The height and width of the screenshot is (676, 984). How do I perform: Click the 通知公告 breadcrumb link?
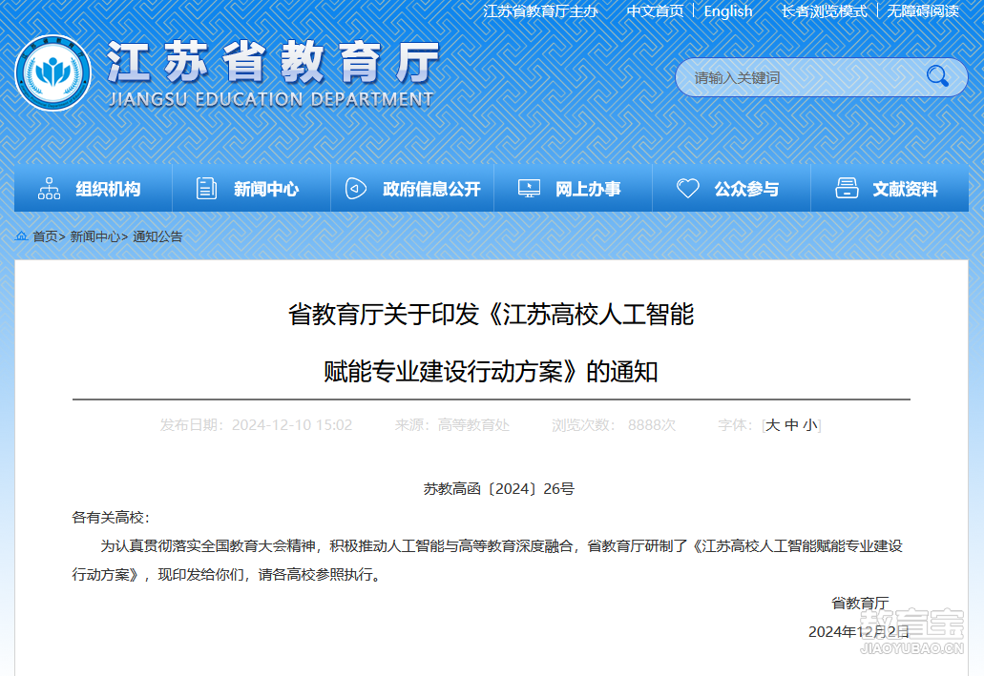coord(157,236)
